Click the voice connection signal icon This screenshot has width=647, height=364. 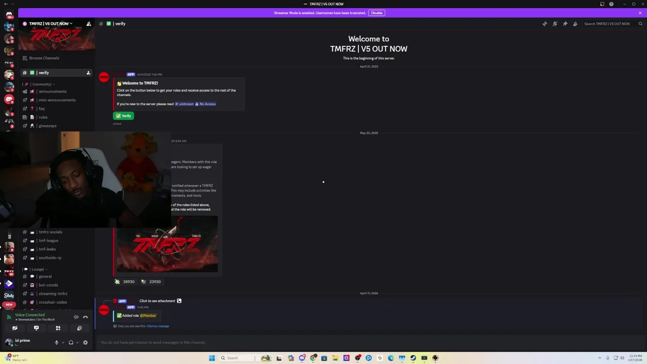point(9,317)
